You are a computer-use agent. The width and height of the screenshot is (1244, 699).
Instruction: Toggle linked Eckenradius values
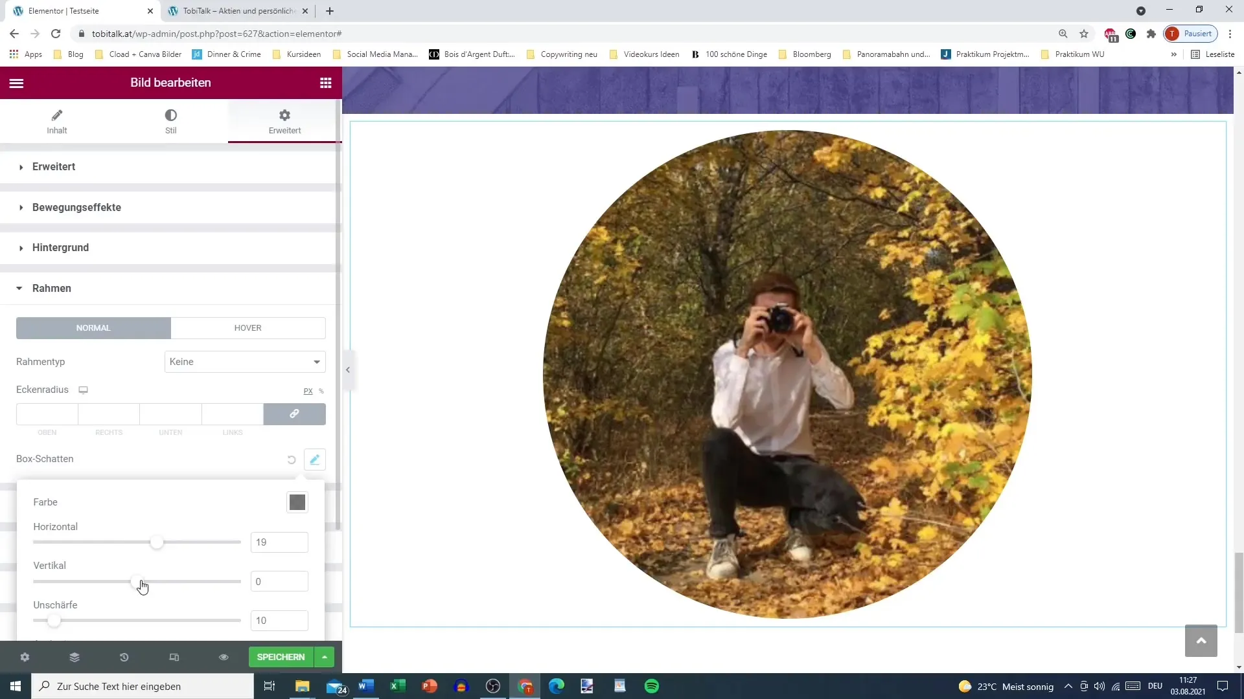294,414
